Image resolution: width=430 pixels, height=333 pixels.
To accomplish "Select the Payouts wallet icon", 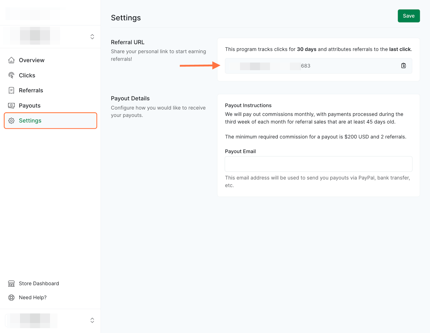I will [x=11, y=105].
